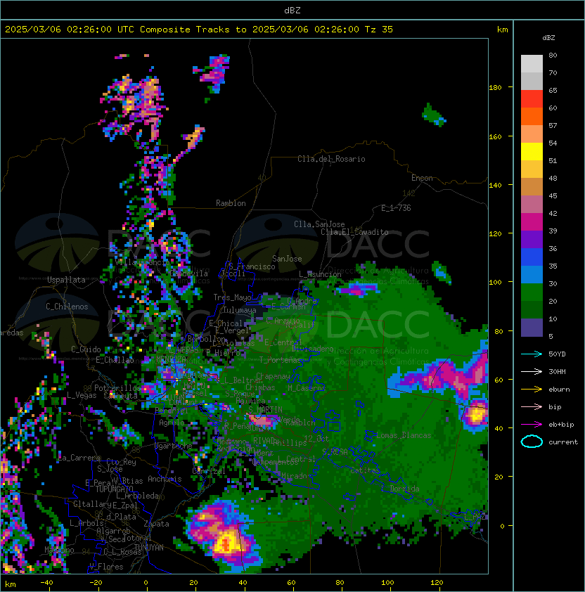The height and width of the screenshot is (592, 585).
Task: Click the Anchoris label
Action: (165, 479)
